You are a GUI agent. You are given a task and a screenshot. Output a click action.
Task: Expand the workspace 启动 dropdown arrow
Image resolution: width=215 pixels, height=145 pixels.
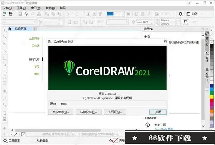point(202,14)
